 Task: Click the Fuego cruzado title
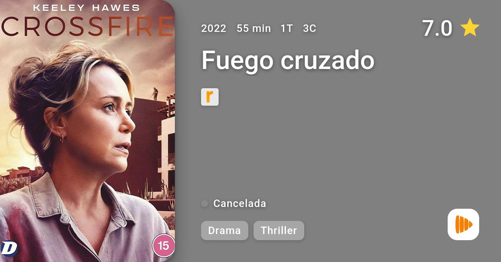[x=288, y=60]
